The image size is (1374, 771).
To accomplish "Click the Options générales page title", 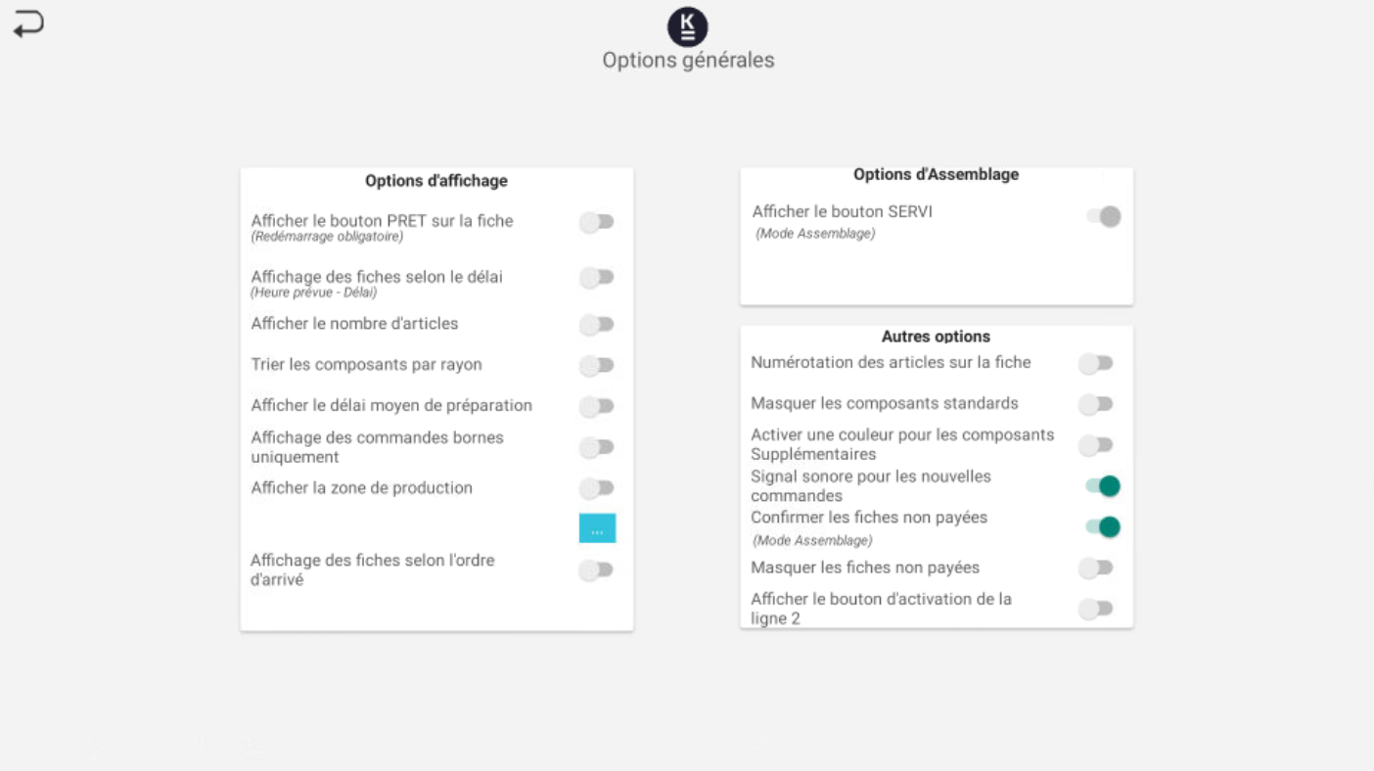I will (688, 61).
